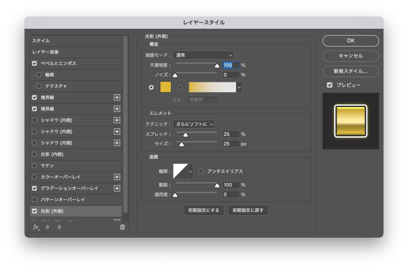Click the スプレッド value input field
The height and width of the screenshot is (270, 408).
coord(231,134)
